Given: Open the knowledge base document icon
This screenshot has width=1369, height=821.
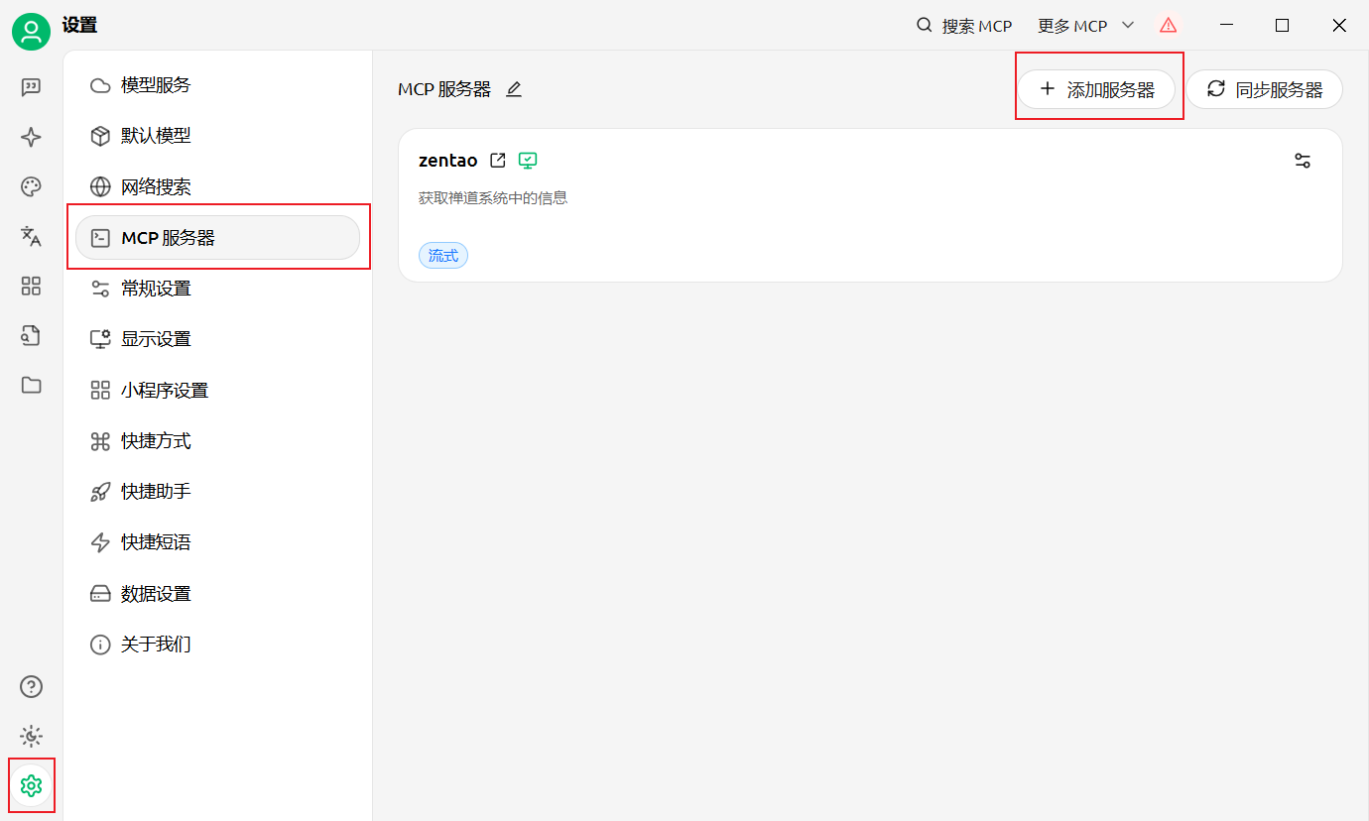Looking at the screenshot, I should tap(31, 336).
